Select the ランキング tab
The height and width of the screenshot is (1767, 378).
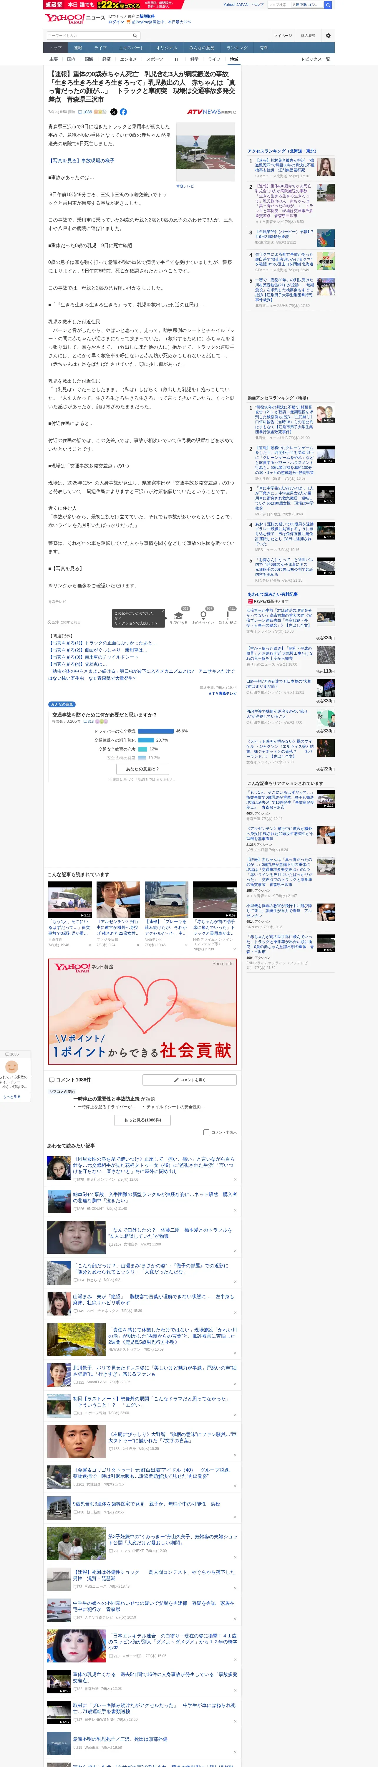point(237,48)
